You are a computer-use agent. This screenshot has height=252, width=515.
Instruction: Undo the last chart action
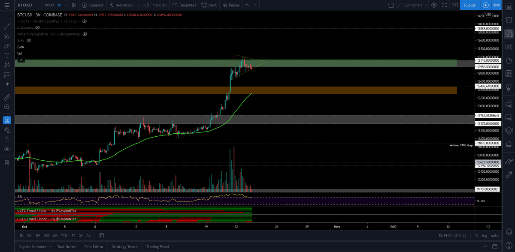pyautogui.click(x=247, y=5)
